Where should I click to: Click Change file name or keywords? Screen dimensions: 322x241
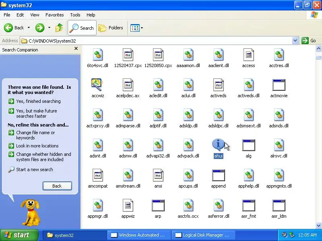click(32, 135)
